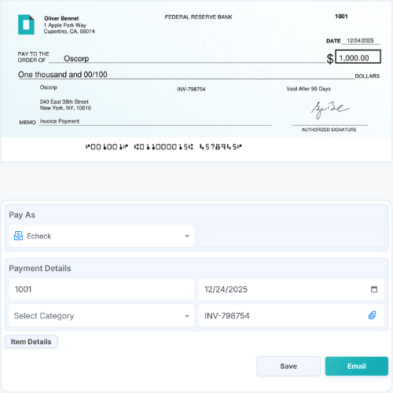Click the paperclip attachment icon
Screen dimensions: 393x393
372,315
